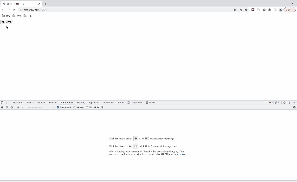Open the browser side panel icon
The image size is (297, 182).
tap(275, 10)
